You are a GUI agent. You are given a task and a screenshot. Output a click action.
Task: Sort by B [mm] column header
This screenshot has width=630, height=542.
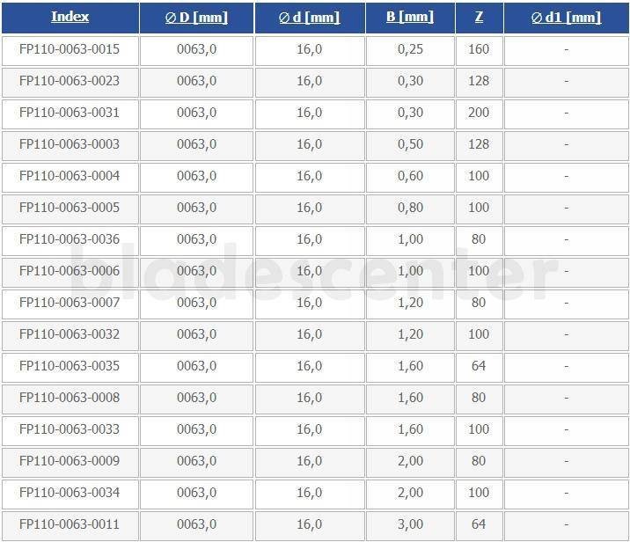[410, 17]
